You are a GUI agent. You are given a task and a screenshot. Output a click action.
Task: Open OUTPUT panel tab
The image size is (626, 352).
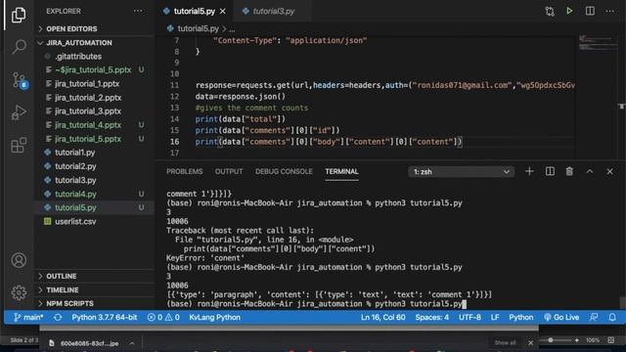pyautogui.click(x=229, y=172)
